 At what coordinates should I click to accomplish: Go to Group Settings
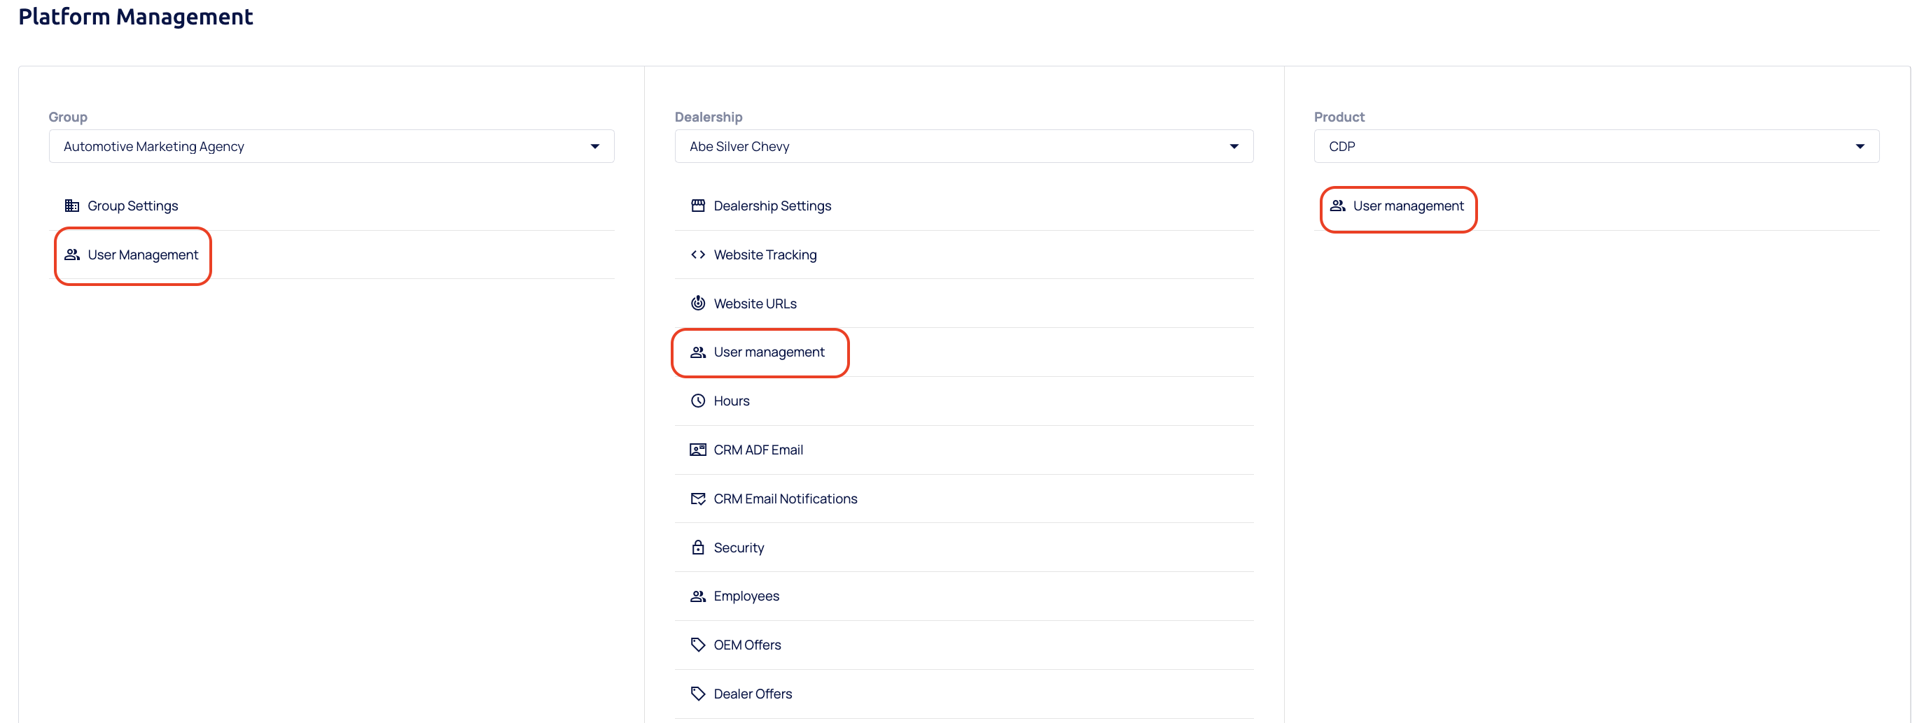[132, 206]
